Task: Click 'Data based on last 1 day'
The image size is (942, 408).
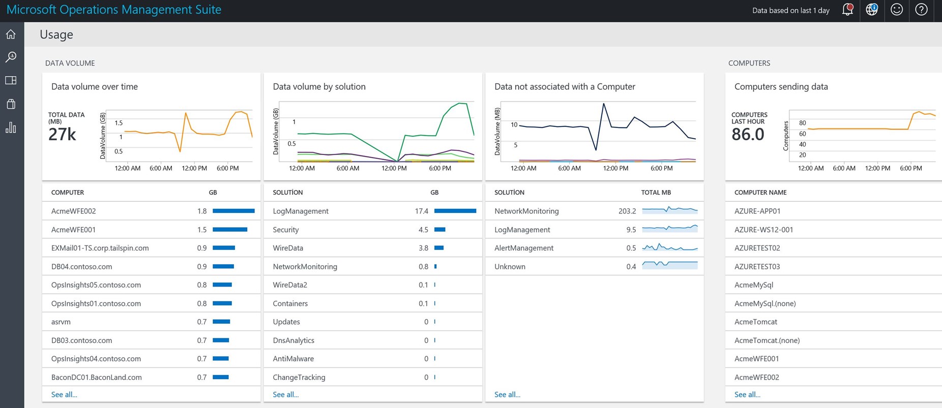Action: (791, 10)
